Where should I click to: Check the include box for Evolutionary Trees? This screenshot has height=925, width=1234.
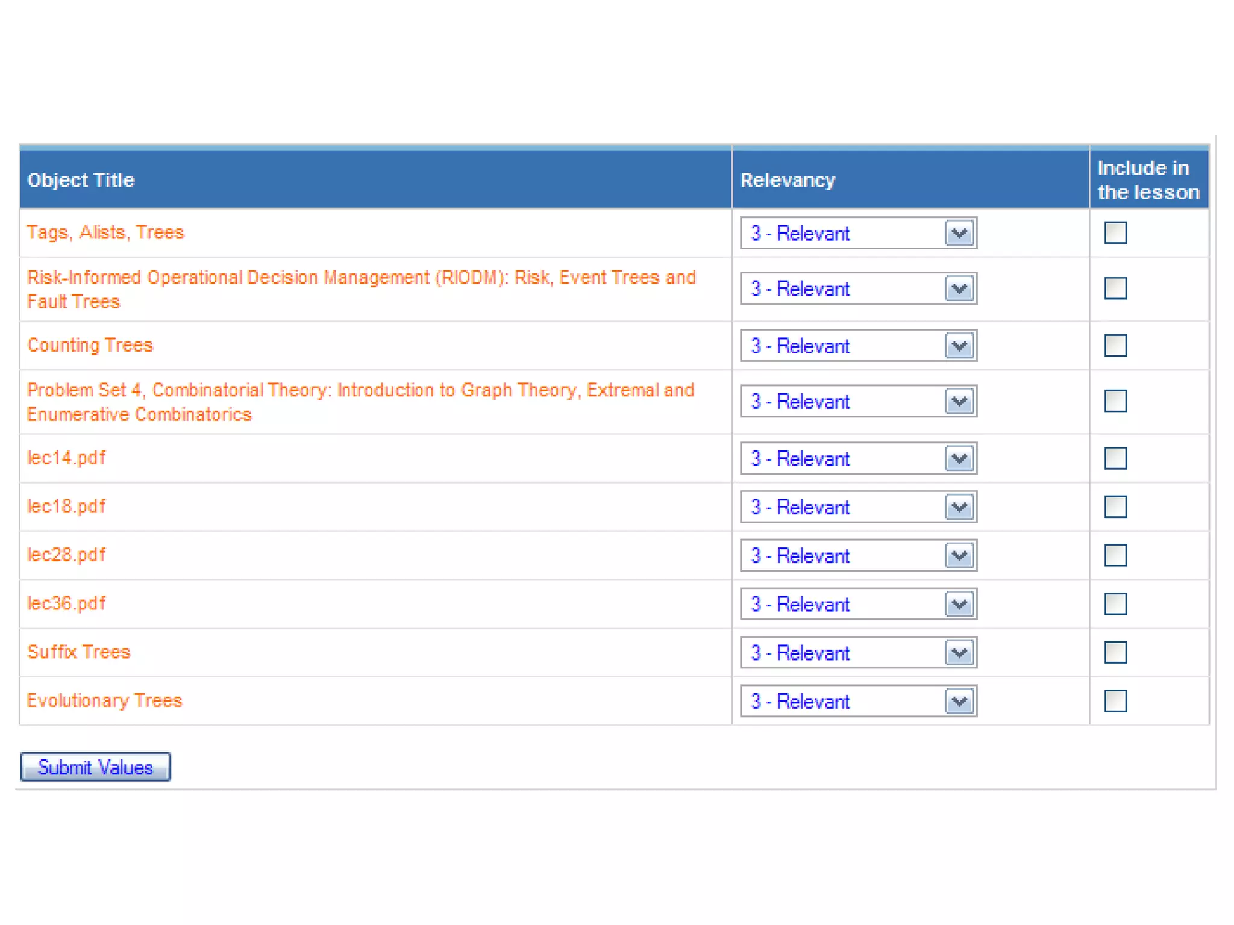pos(1115,701)
